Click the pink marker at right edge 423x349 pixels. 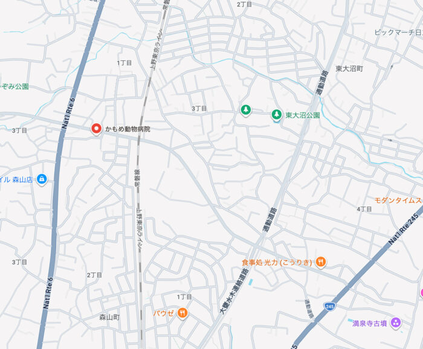coord(422,293)
